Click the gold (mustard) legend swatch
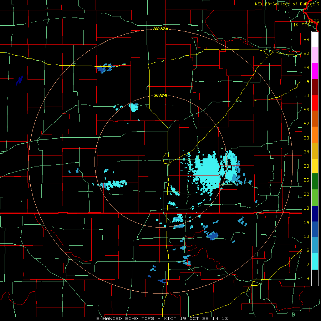The width and height of the screenshot is (321, 321). click(315, 151)
